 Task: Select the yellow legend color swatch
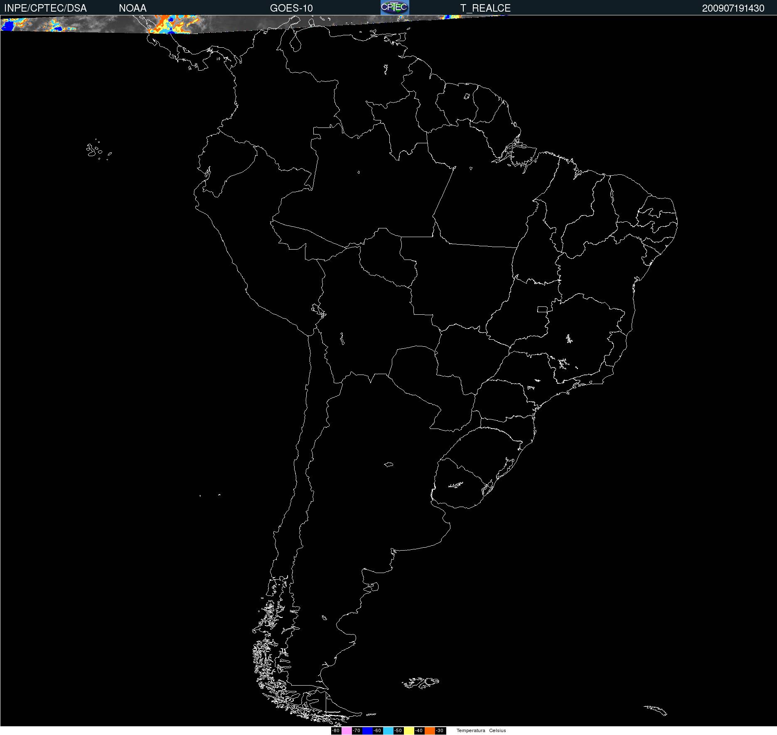(x=409, y=731)
